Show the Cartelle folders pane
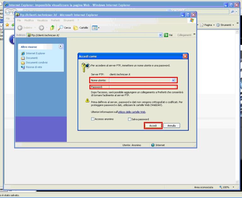 coord(81,28)
